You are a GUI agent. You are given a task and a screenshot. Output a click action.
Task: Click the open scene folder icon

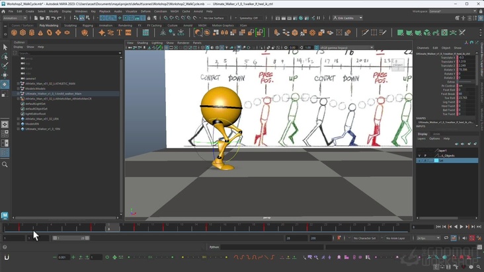[x=42, y=18]
